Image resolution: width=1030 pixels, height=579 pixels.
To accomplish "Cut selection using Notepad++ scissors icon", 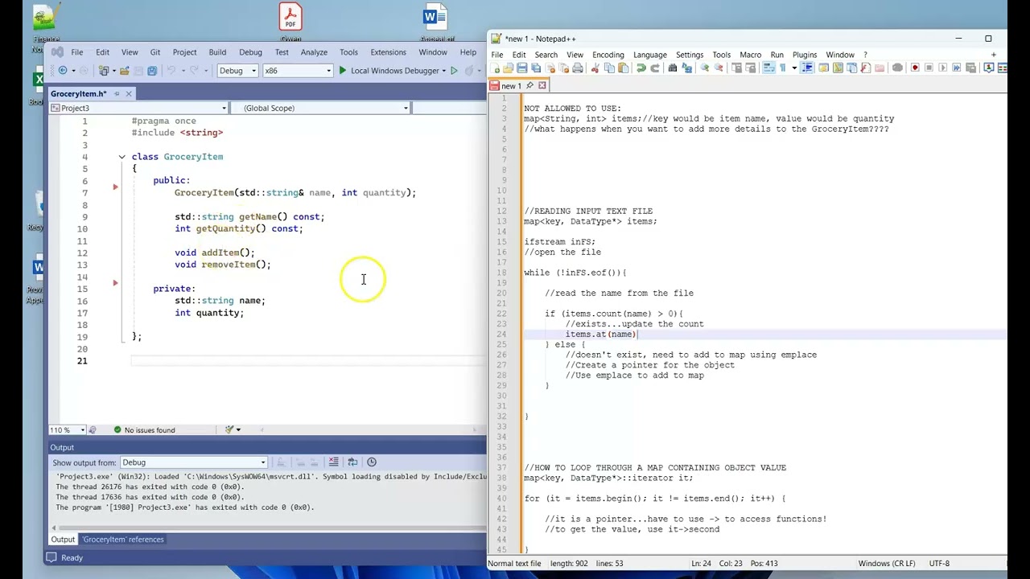I will point(595,68).
